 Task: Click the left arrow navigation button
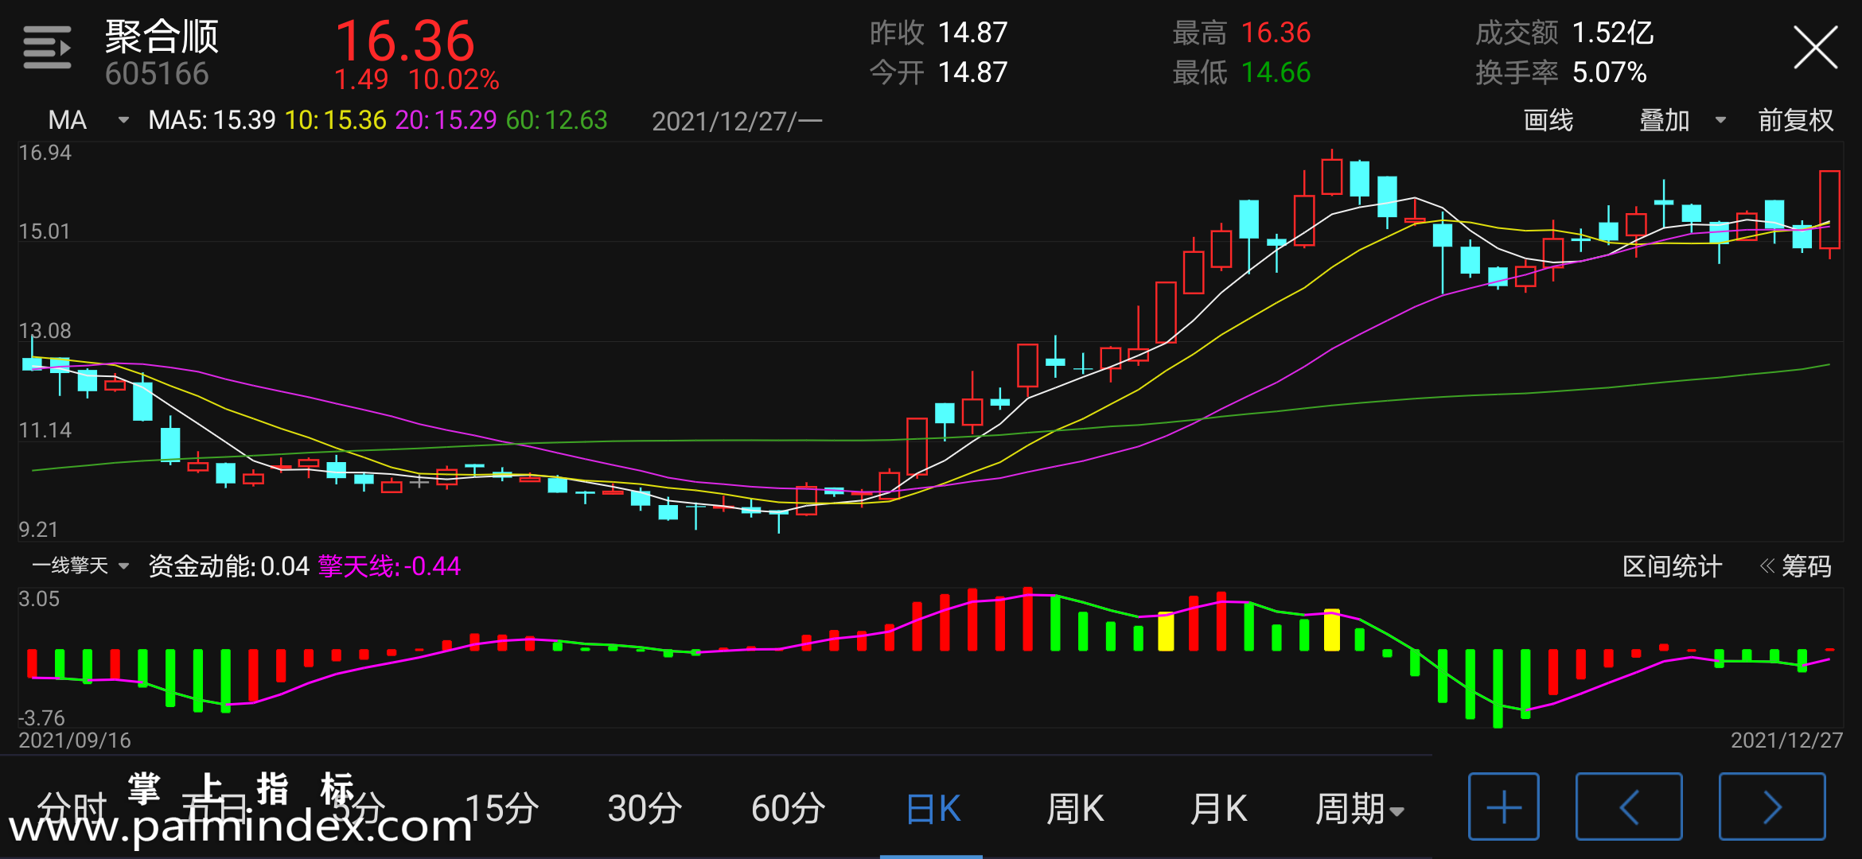pos(1629,807)
